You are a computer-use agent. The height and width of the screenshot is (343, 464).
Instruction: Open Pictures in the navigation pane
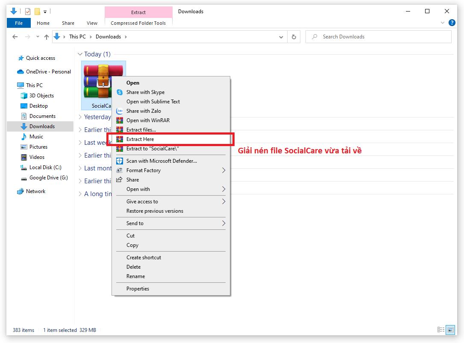pos(34,147)
